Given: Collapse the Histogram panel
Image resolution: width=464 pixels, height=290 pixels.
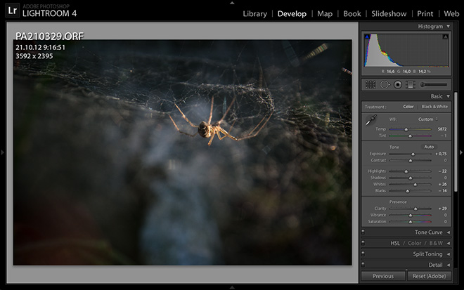Looking at the screenshot, I should (x=449, y=27).
